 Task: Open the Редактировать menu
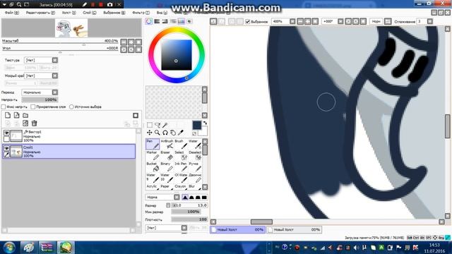(x=40, y=13)
